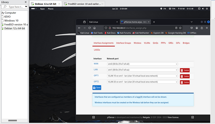Bookmark this page with star icon
Image resolution: width=215 pixels, height=124 pixels.
[180, 28]
